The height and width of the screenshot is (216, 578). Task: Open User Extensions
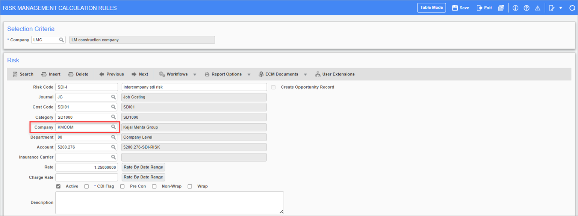(334, 74)
